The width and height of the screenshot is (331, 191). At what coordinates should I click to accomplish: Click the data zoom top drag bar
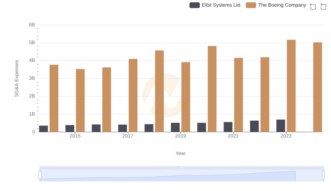[x=182, y=167]
